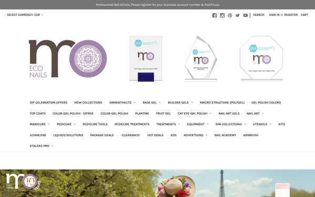The height and width of the screenshot is (197, 315).
Task: Open 10Y Celebration Offers
Action: pyautogui.click(x=48, y=102)
